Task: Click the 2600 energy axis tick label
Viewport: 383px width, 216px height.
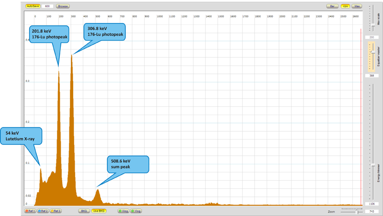Action: pyautogui.click(x=356, y=16)
